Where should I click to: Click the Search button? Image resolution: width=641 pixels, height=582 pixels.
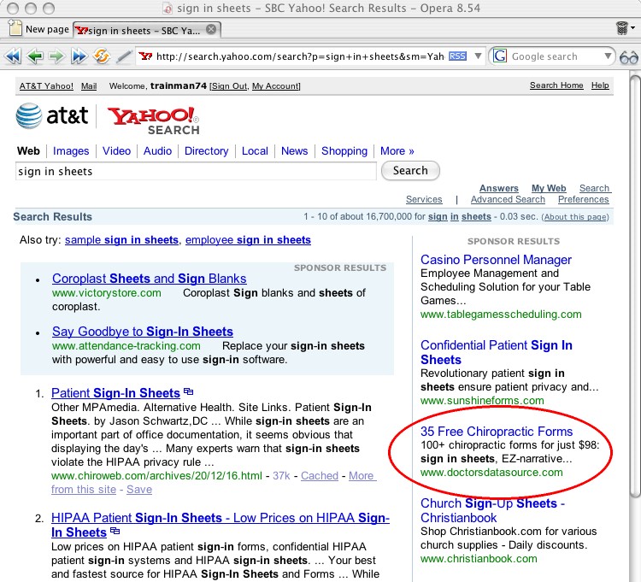[410, 170]
